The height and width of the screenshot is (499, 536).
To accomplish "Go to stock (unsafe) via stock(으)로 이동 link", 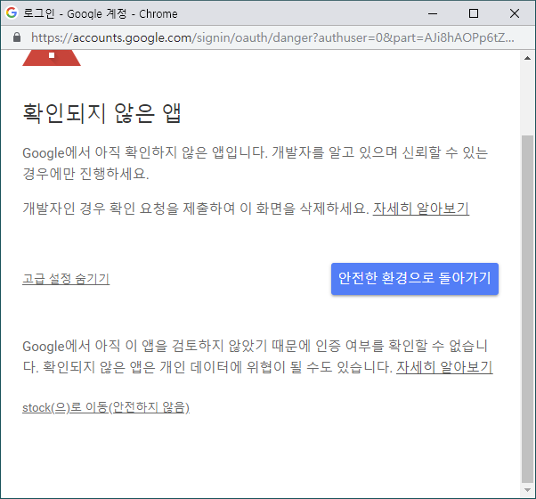I will pos(106,407).
